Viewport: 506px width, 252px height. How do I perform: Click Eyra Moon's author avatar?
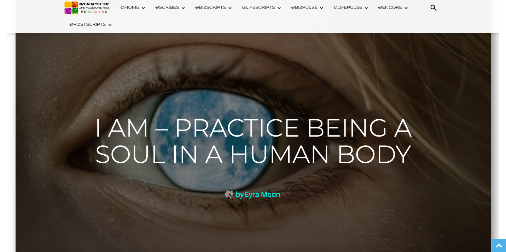click(229, 194)
